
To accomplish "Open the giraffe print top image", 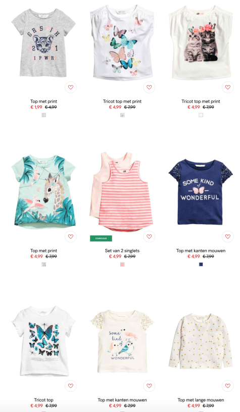I will click(x=43, y=192).
